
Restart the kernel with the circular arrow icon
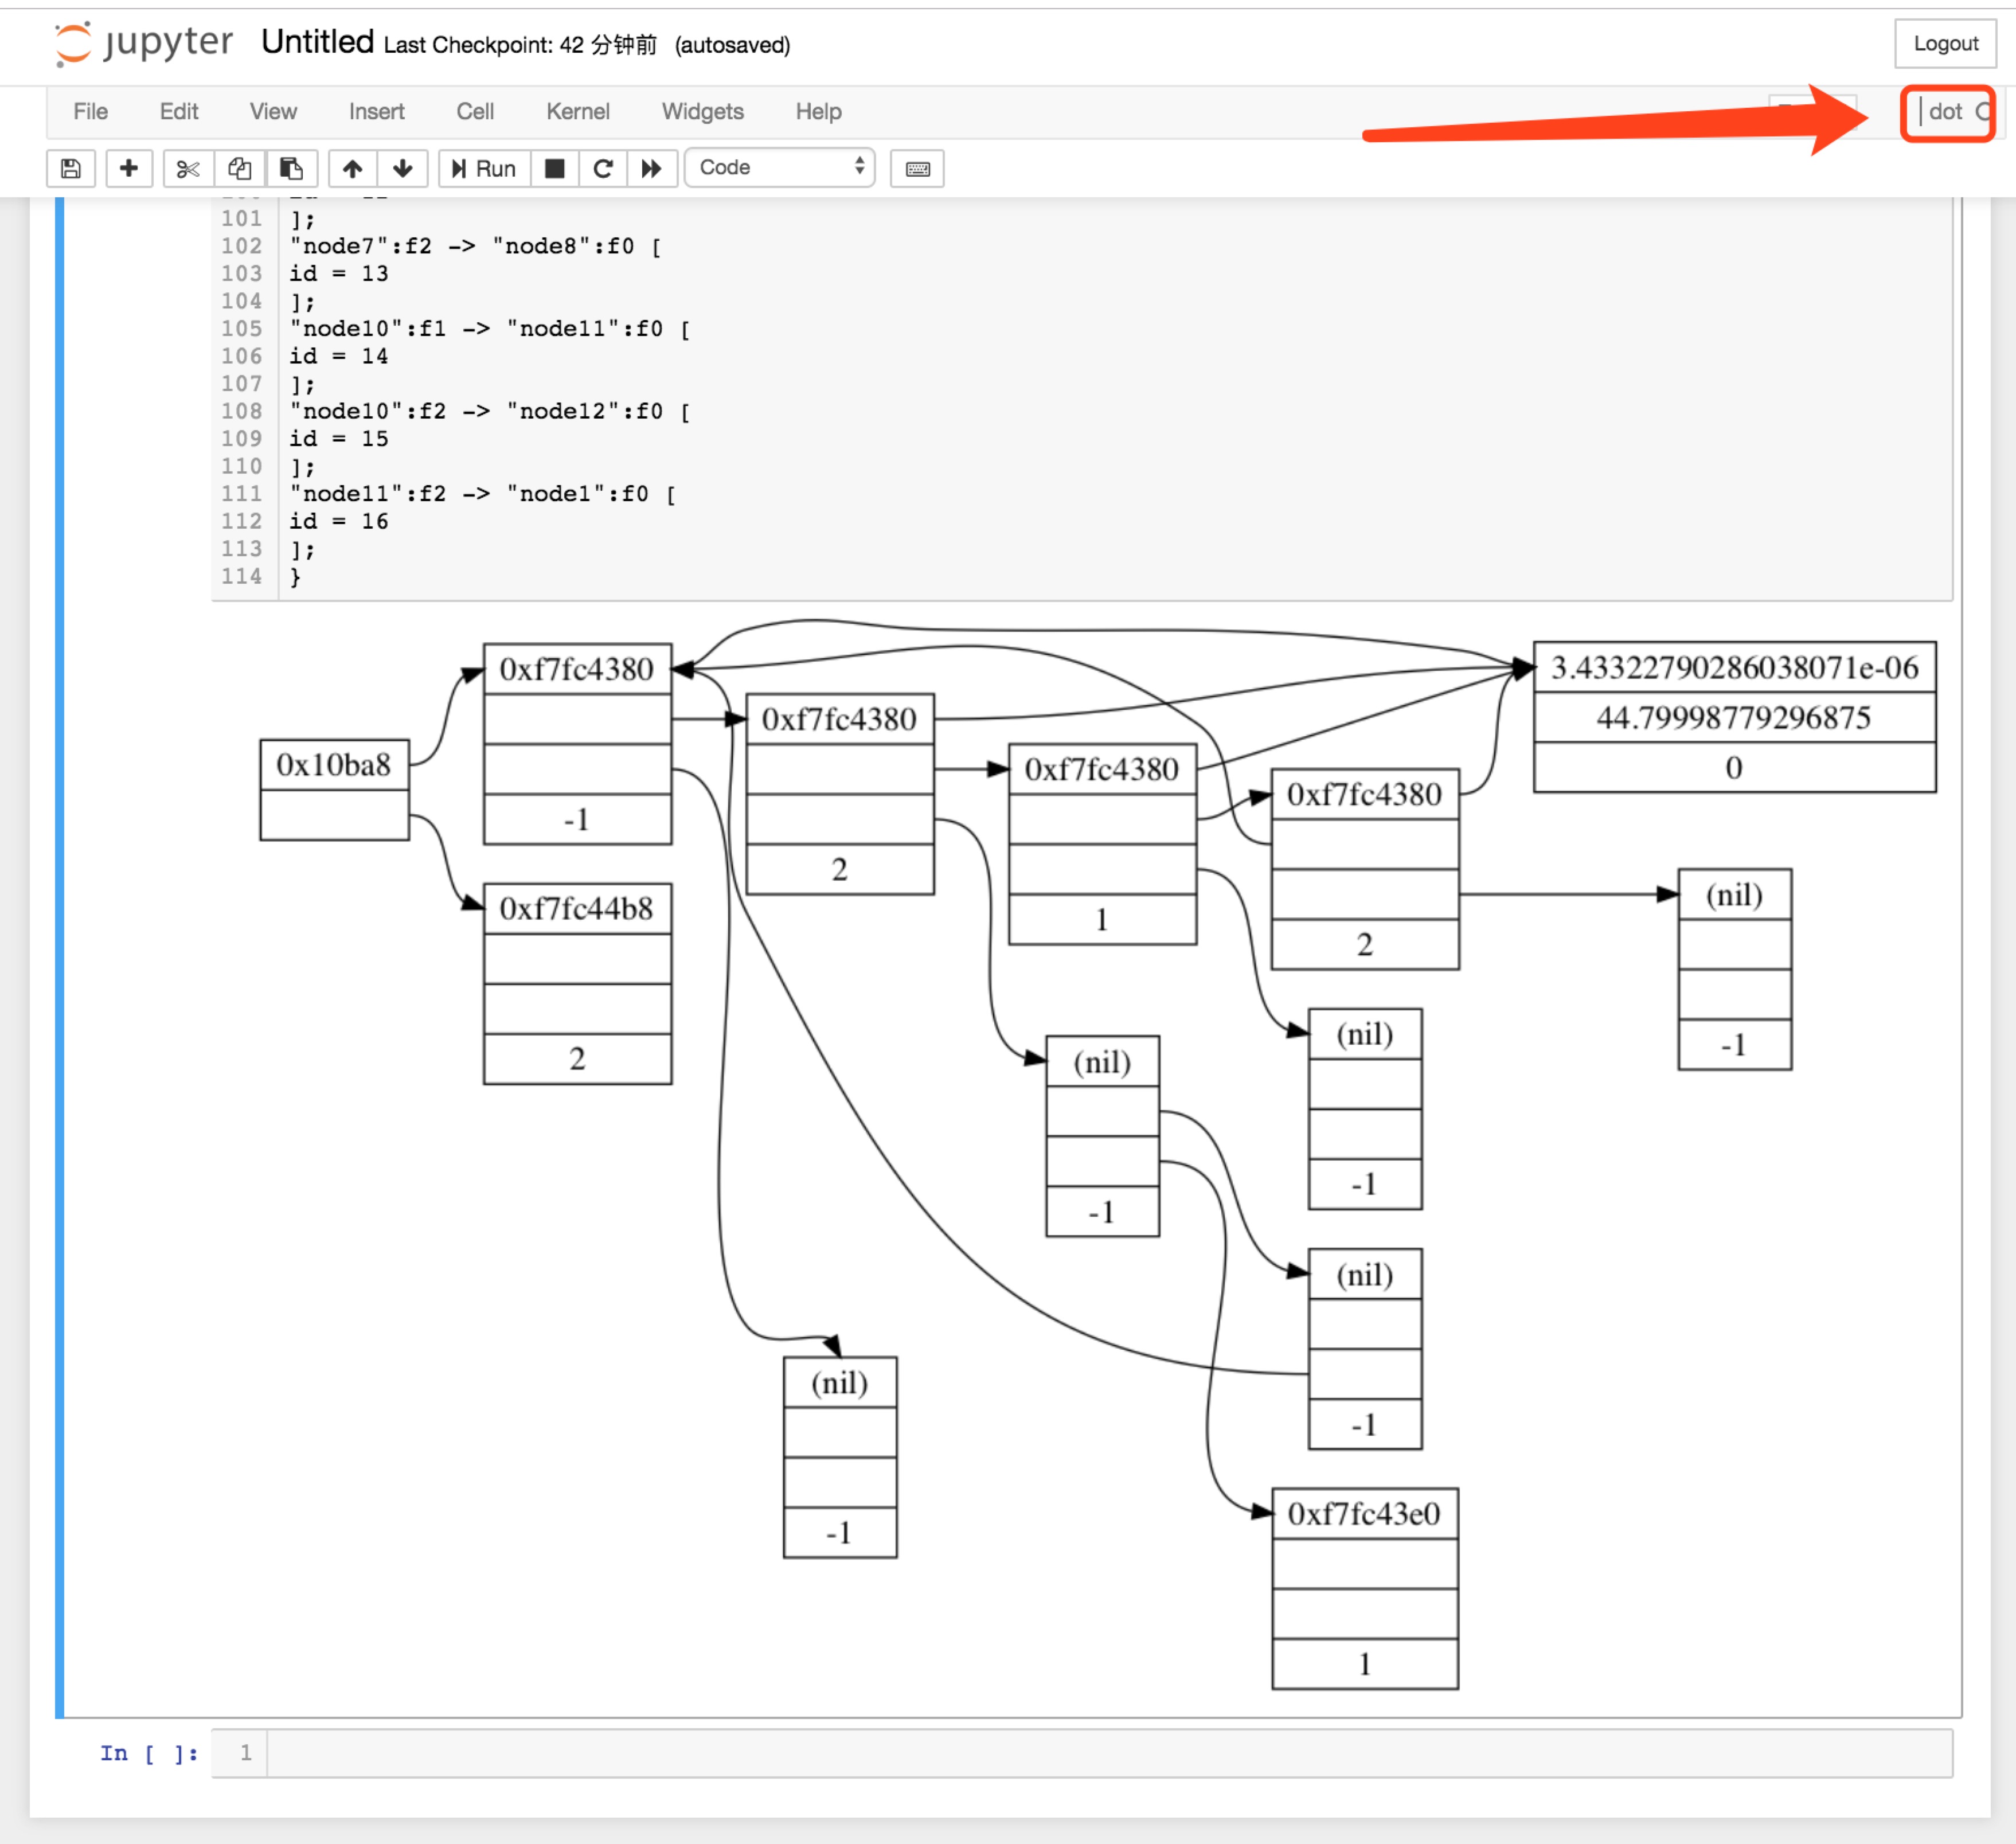point(603,168)
